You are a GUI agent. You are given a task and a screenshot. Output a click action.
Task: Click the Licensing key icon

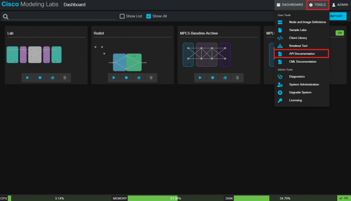tap(280, 100)
